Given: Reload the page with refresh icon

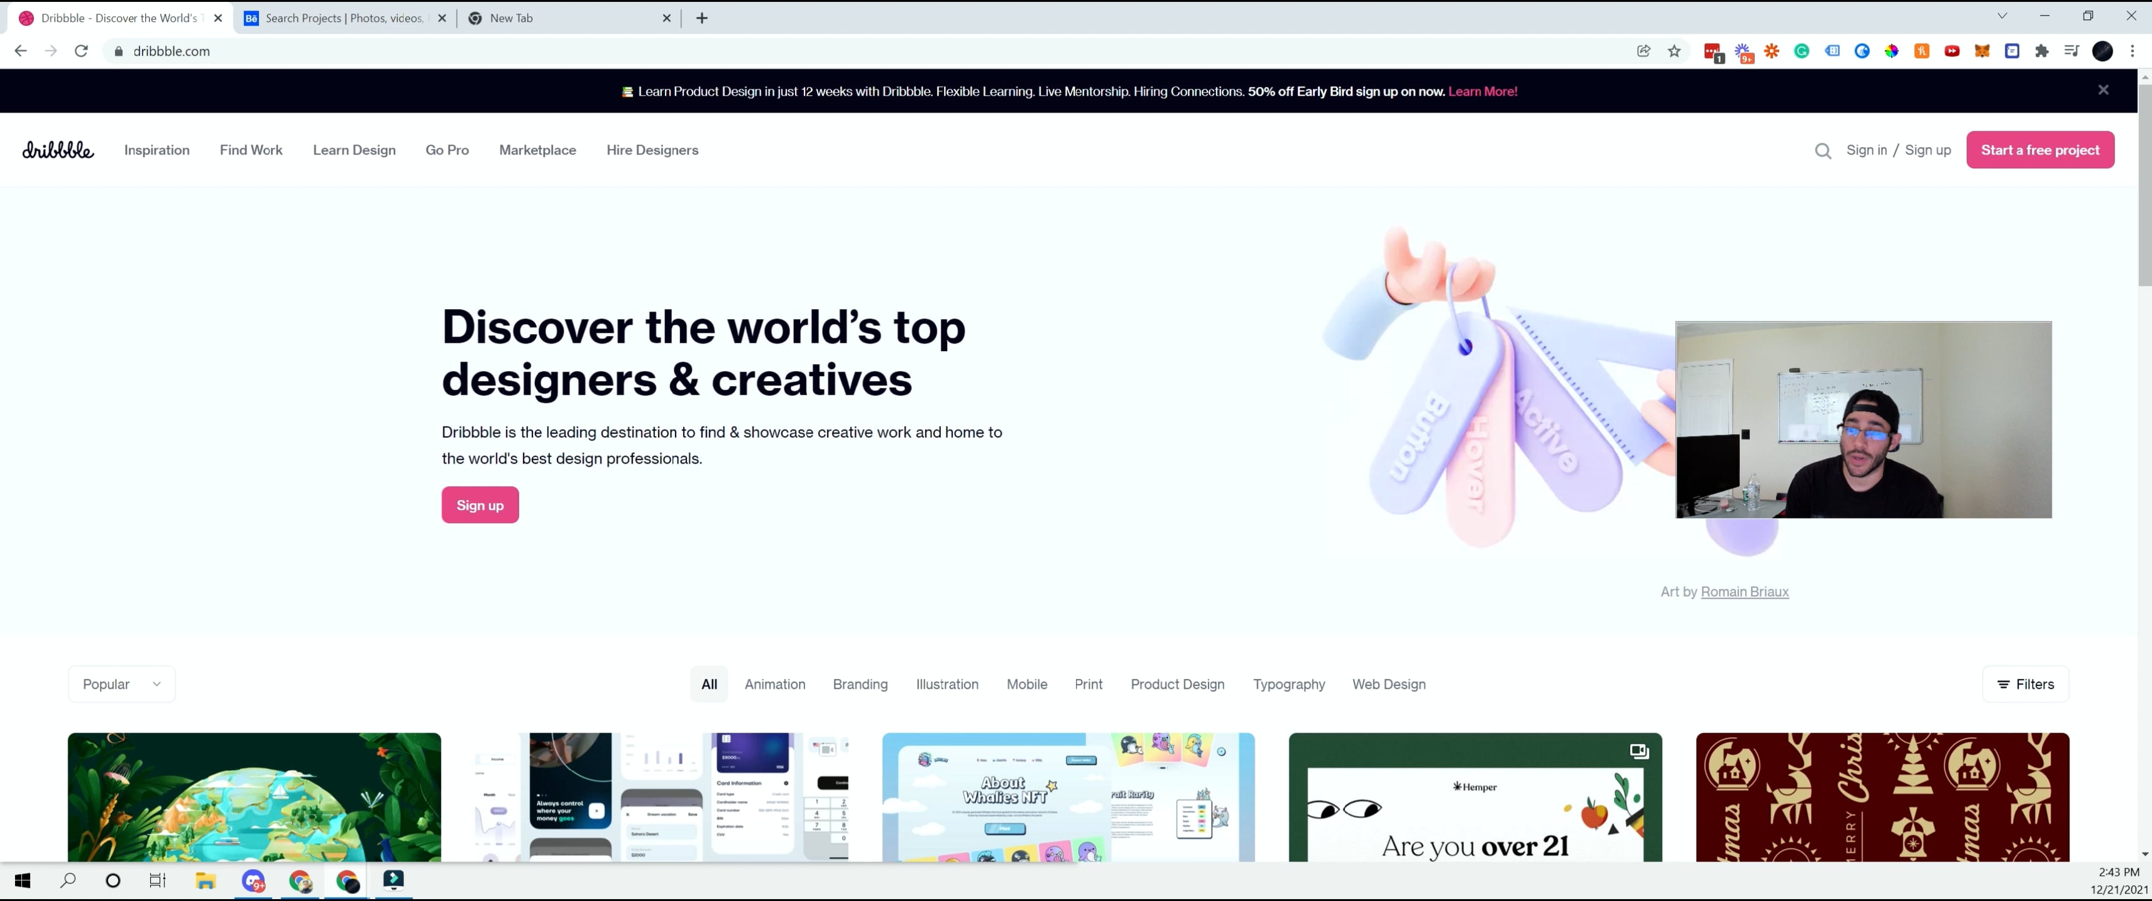Looking at the screenshot, I should (x=81, y=51).
